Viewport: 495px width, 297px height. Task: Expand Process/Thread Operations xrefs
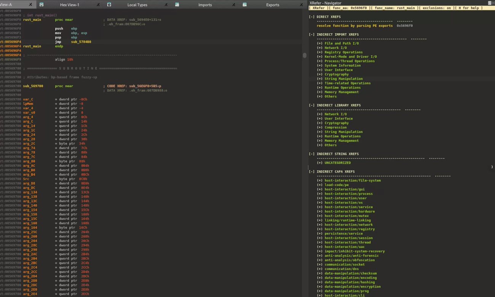click(x=320, y=61)
